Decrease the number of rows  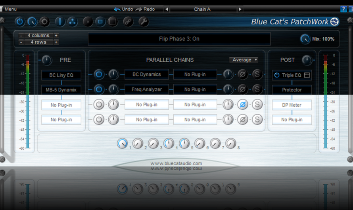pyautogui.click(x=21, y=42)
